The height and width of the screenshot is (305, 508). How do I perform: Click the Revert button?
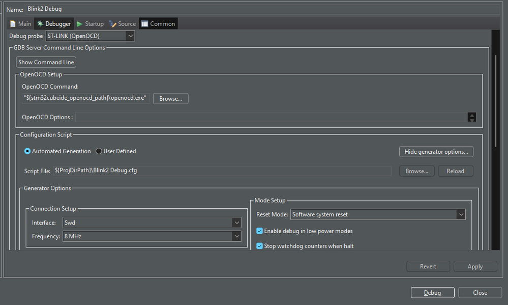(x=428, y=266)
